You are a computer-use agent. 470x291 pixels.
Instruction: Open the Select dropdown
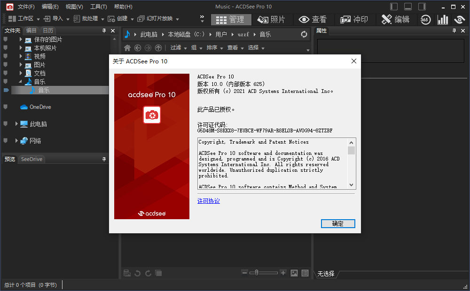(256, 47)
